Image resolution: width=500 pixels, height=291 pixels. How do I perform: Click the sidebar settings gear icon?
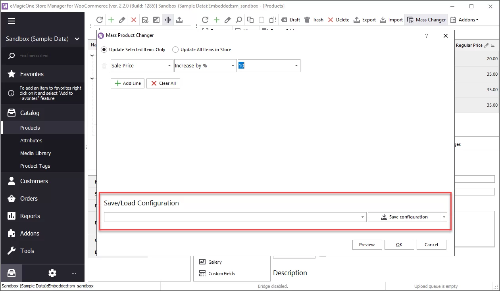52,273
